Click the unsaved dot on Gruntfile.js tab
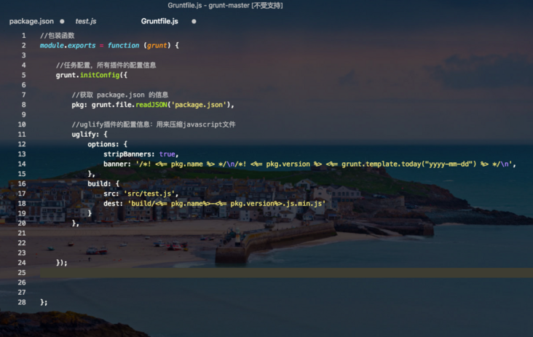Screen dimensions: 533x337 click(x=194, y=21)
